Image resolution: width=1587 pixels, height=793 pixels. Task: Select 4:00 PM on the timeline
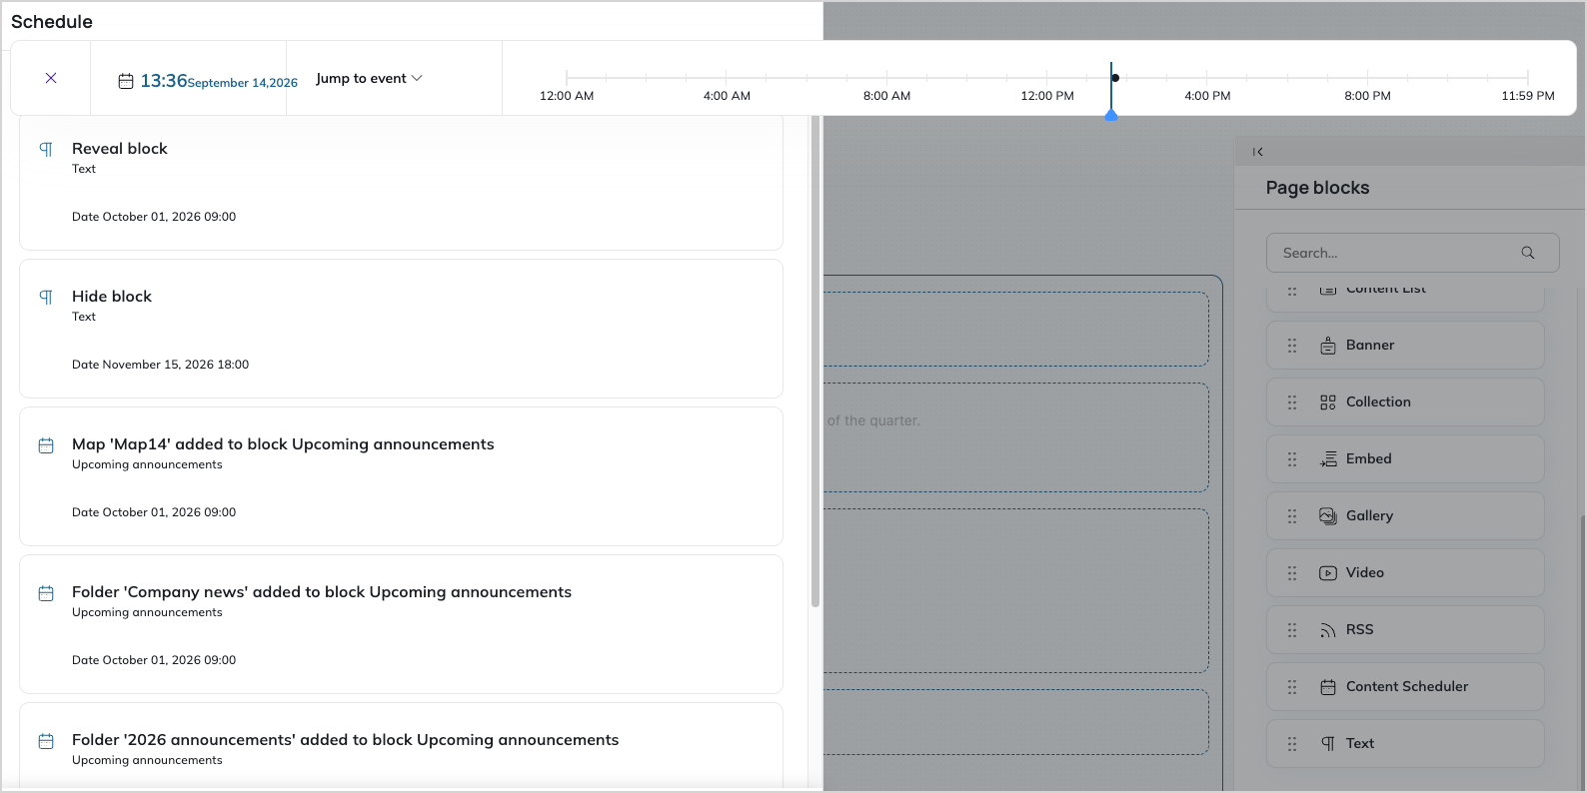[x=1207, y=96]
